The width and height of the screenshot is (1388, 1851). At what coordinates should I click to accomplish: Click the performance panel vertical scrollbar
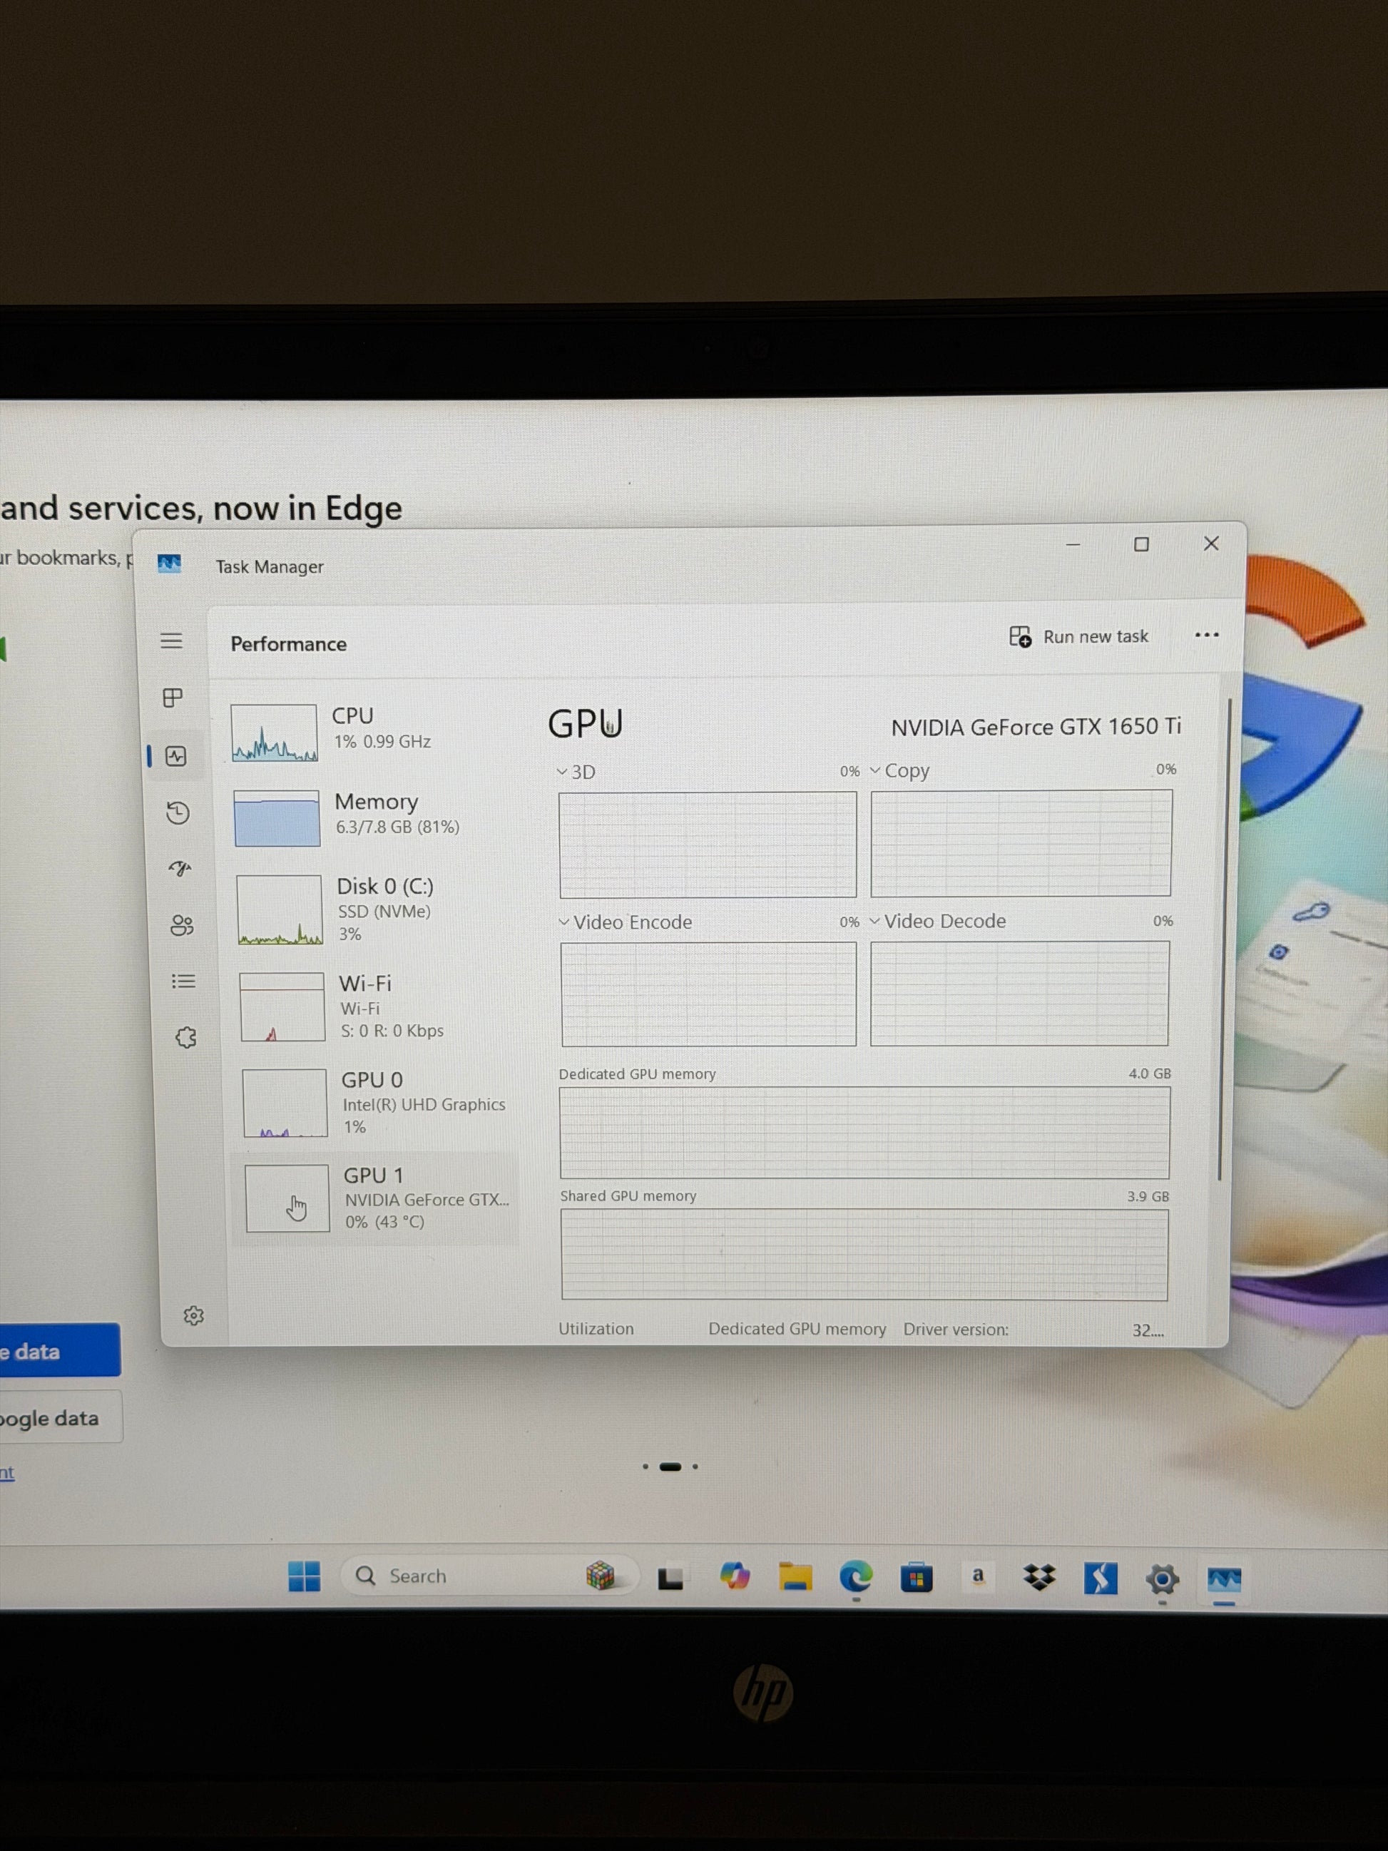[1224, 937]
